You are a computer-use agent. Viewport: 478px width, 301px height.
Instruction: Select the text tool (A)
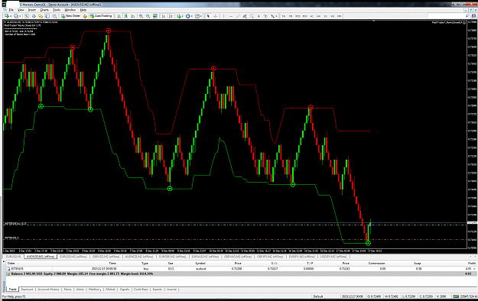(x=259, y=16)
